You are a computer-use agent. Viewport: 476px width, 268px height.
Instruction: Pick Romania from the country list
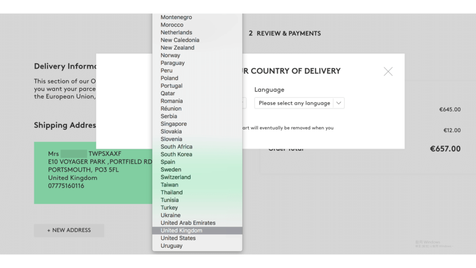coord(197,101)
